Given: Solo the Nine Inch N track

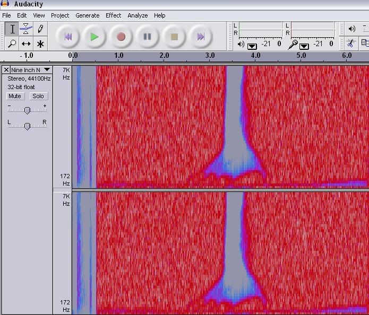Looking at the screenshot, I should pyautogui.click(x=38, y=96).
